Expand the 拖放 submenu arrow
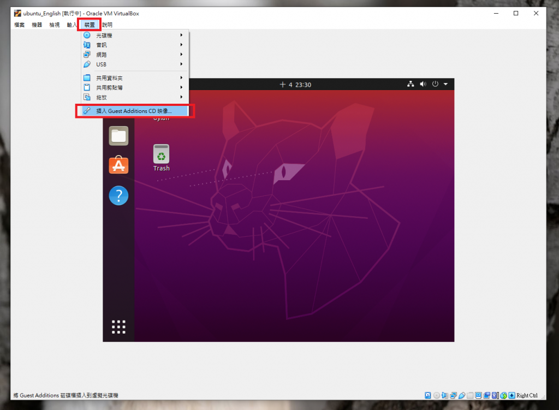Screen dimensions: 559x410 coord(181,97)
